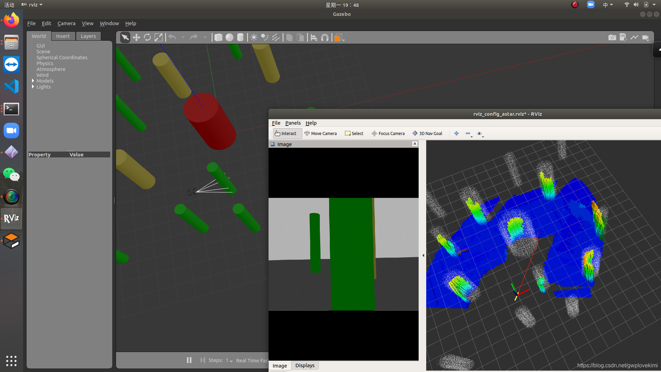Open the Steps count dropdown

[231, 361]
